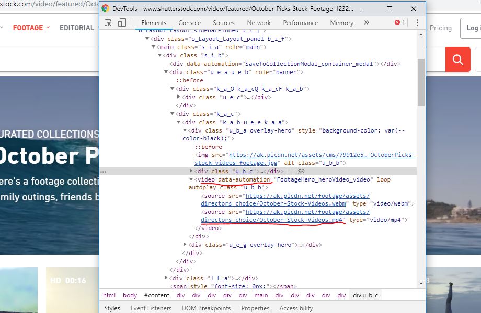Open FOOTAGE menu on Shutterstock page
481x313 pixels.
(31, 28)
